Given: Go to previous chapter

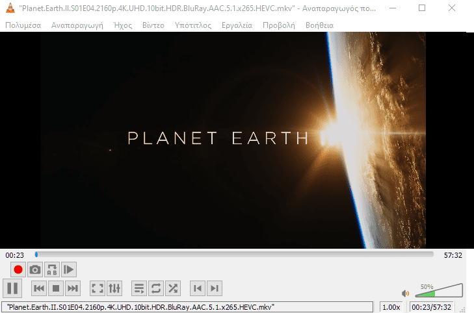Looking at the screenshot, I should 198,288.
